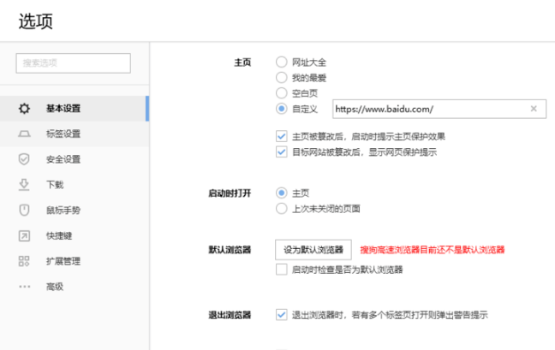The width and height of the screenshot is (555, 350).
Task: Click the grid icon for 扩展管理
Action: (x=25, y=261)
